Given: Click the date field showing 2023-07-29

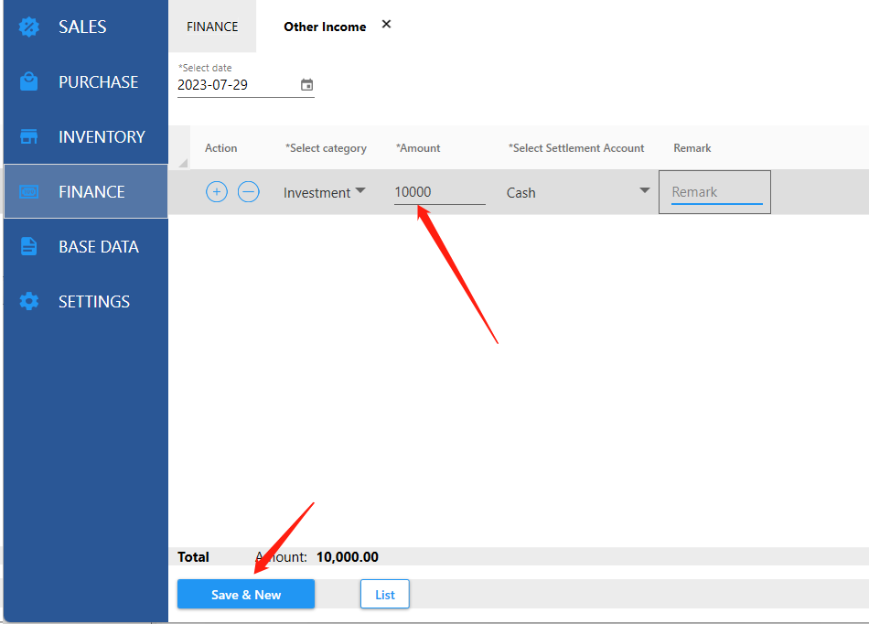Looking at the screenshot, I should pyautogui.click(x=236, y=85).
